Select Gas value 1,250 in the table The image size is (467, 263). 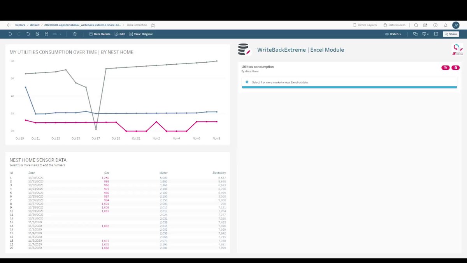(105, 178)
